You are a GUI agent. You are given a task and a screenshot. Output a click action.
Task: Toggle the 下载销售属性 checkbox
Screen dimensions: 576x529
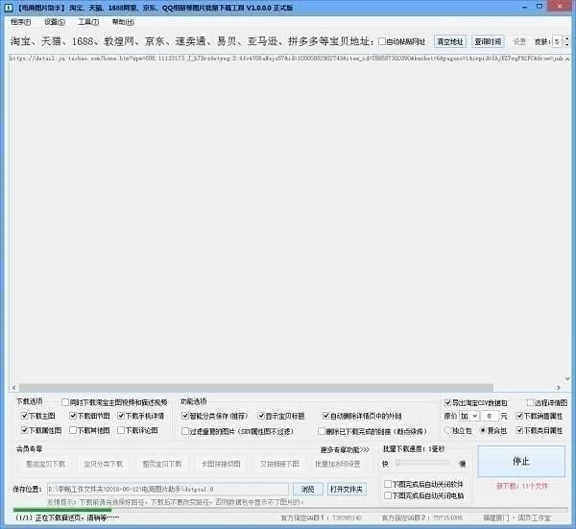point(519,416)
